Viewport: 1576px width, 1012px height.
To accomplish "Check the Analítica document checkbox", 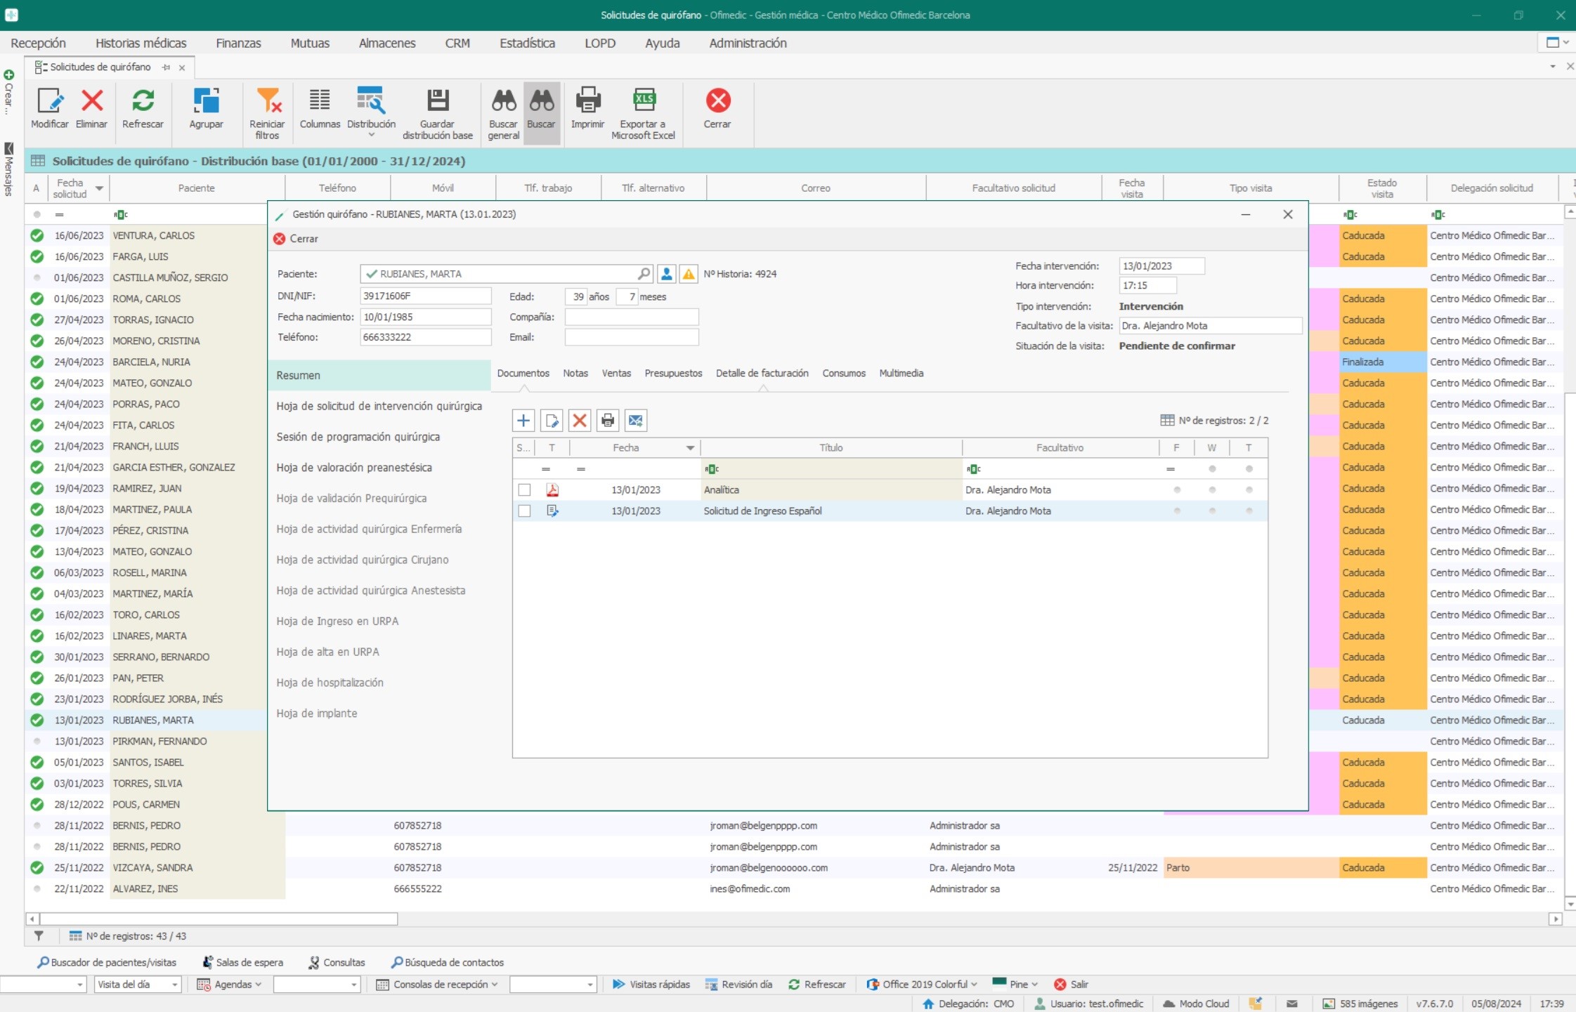I will coord(524,490).
